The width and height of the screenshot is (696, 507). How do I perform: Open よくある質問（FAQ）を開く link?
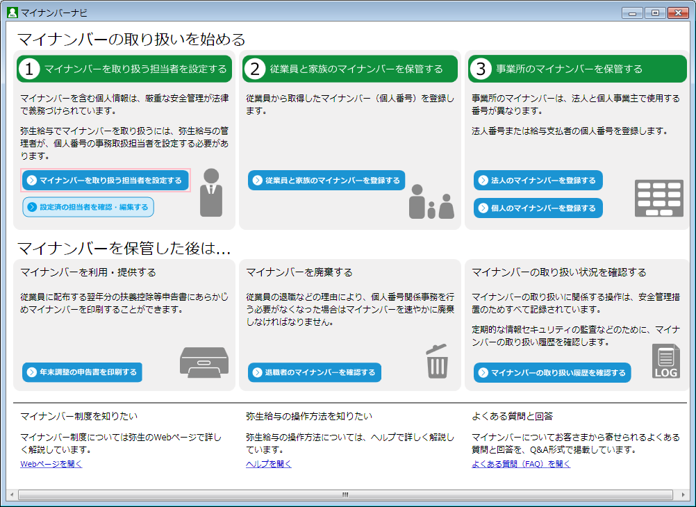coord(521,464)
